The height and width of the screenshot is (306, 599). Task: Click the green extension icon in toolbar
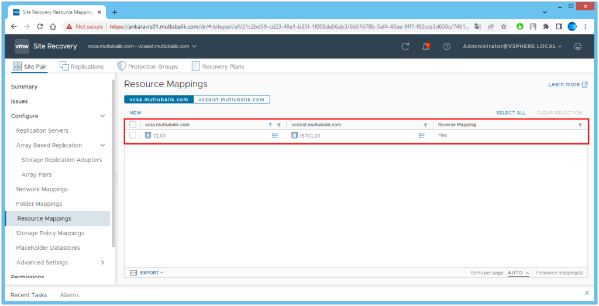[520, 27]
